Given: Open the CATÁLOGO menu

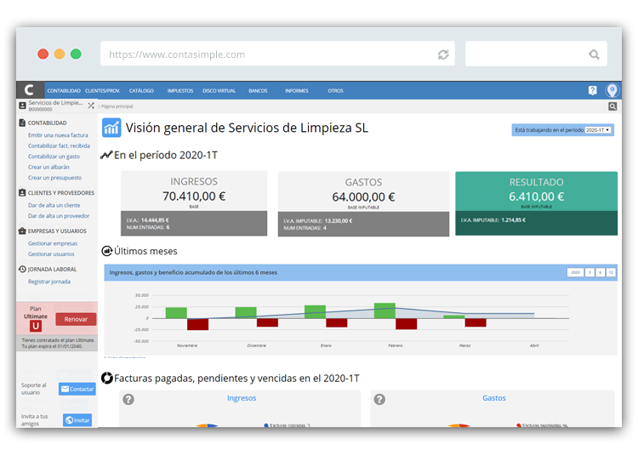Looking at the screenshot, I should click(141, 91).
